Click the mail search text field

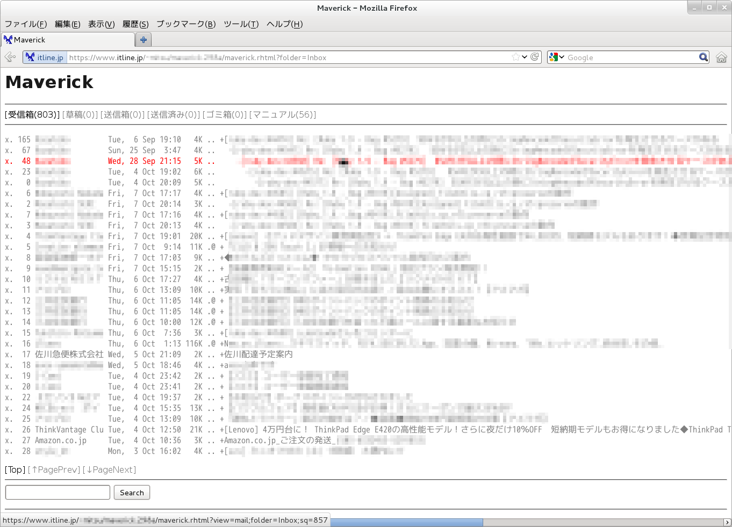pos(58,493)
